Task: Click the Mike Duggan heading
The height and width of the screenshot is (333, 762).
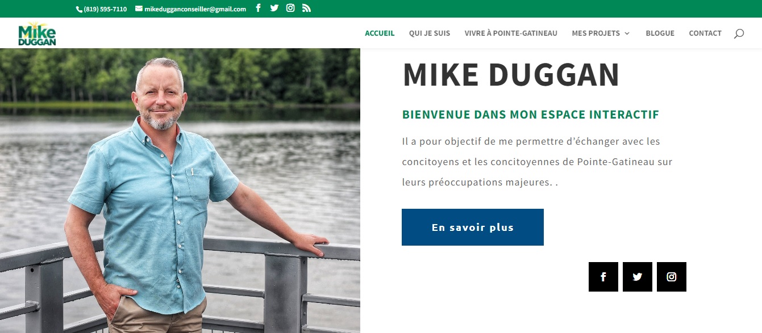Action: coord(511,75)
